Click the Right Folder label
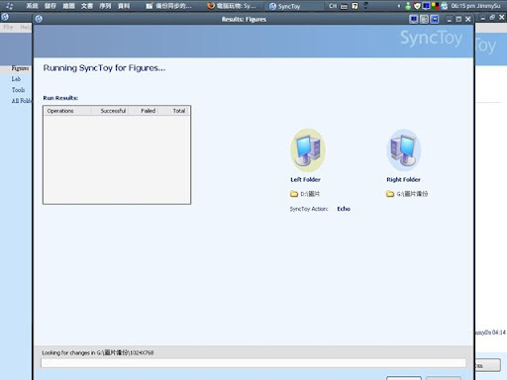 pos(403,179)
